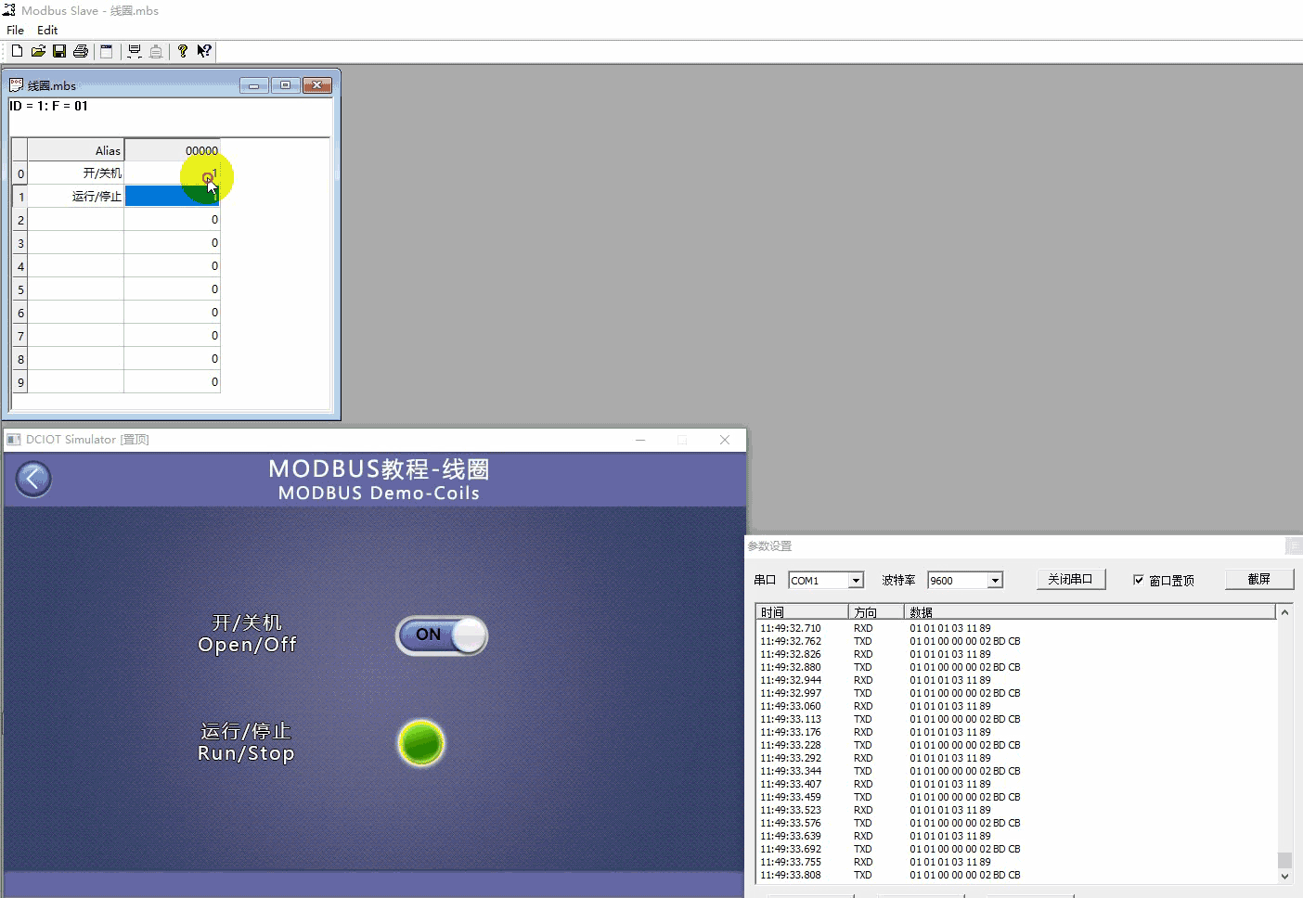Click the log vertical scrollbar thumb
Screen dimensions: 1303x898
[x=1284, y=860]
